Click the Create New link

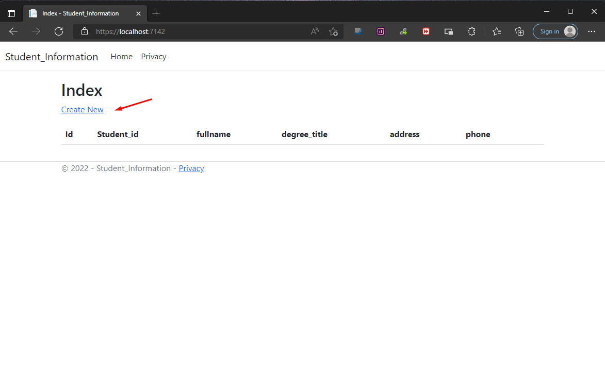point(82,109)
